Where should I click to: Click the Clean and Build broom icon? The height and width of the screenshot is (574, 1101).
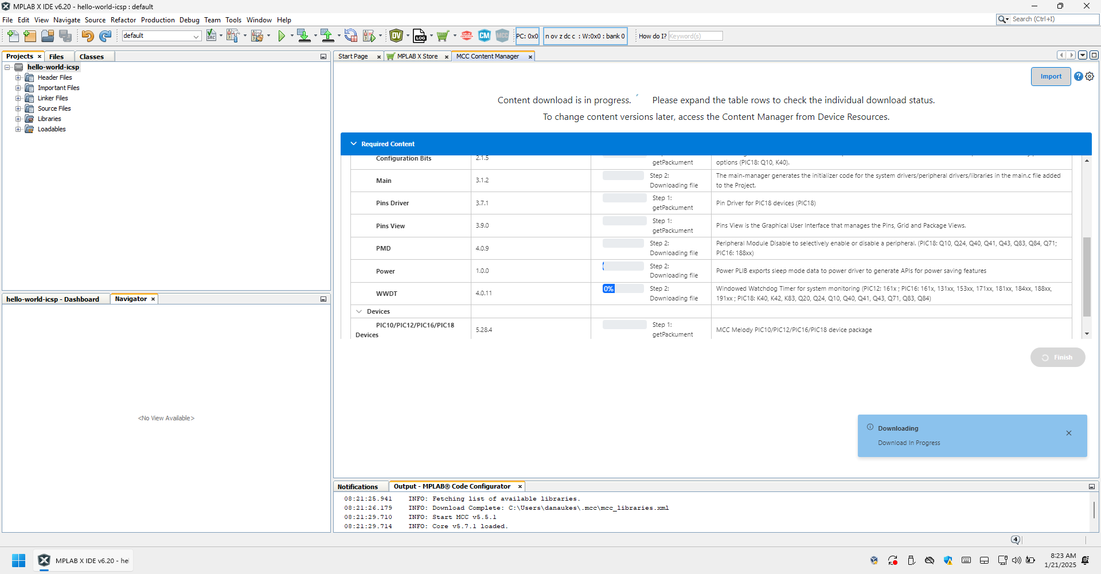click(257, 36)
